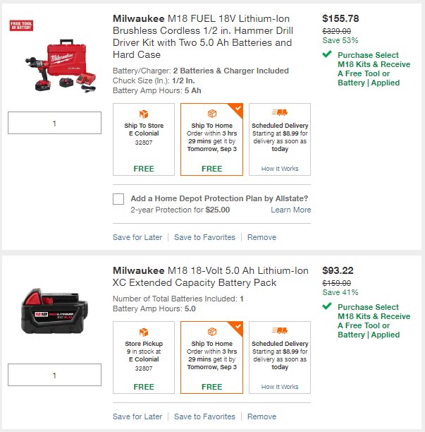Select the Store Pickup option for the battery pack
The width and height of the screenshot is (425, 432).
144,357
